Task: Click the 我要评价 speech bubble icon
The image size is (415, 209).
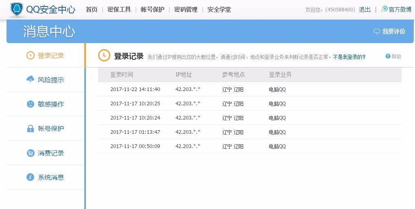Action: click(x=377, y=31)
